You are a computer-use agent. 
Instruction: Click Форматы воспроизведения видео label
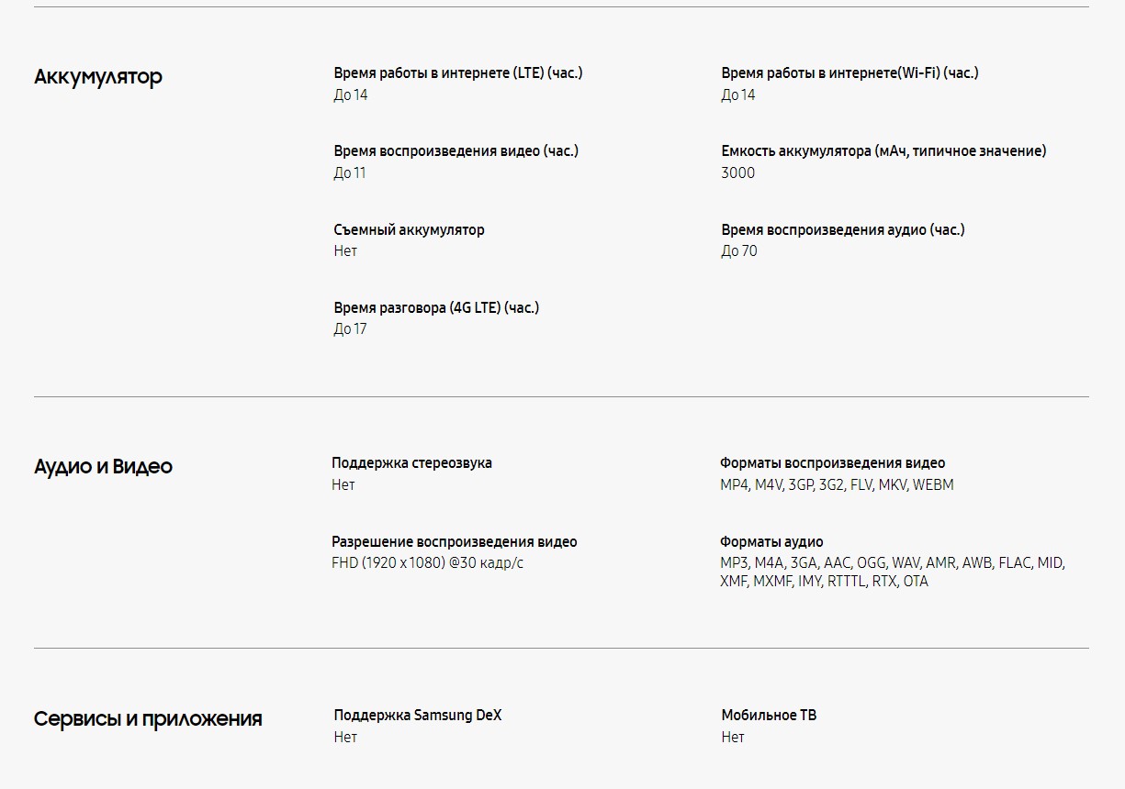[x=832, y=463]
